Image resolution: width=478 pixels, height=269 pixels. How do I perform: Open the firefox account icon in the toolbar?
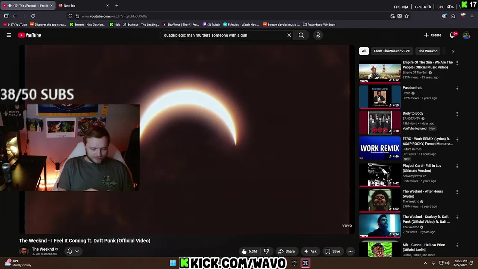tap(444, 16)
